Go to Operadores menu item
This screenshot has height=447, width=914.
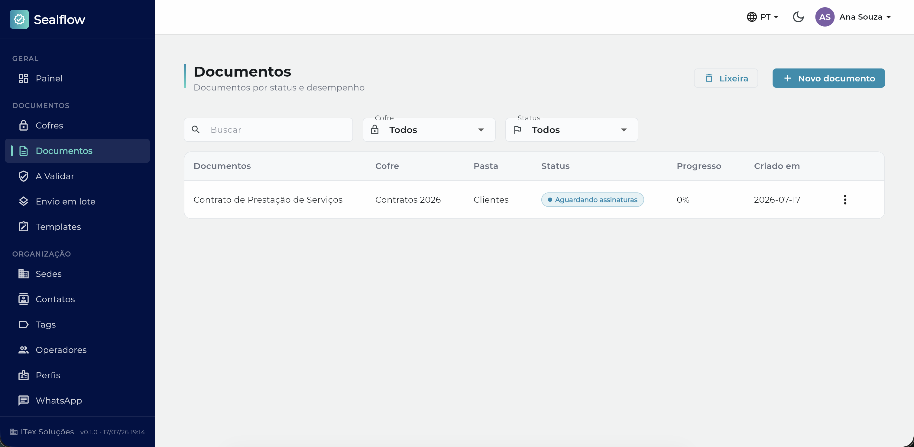point(77,350)
